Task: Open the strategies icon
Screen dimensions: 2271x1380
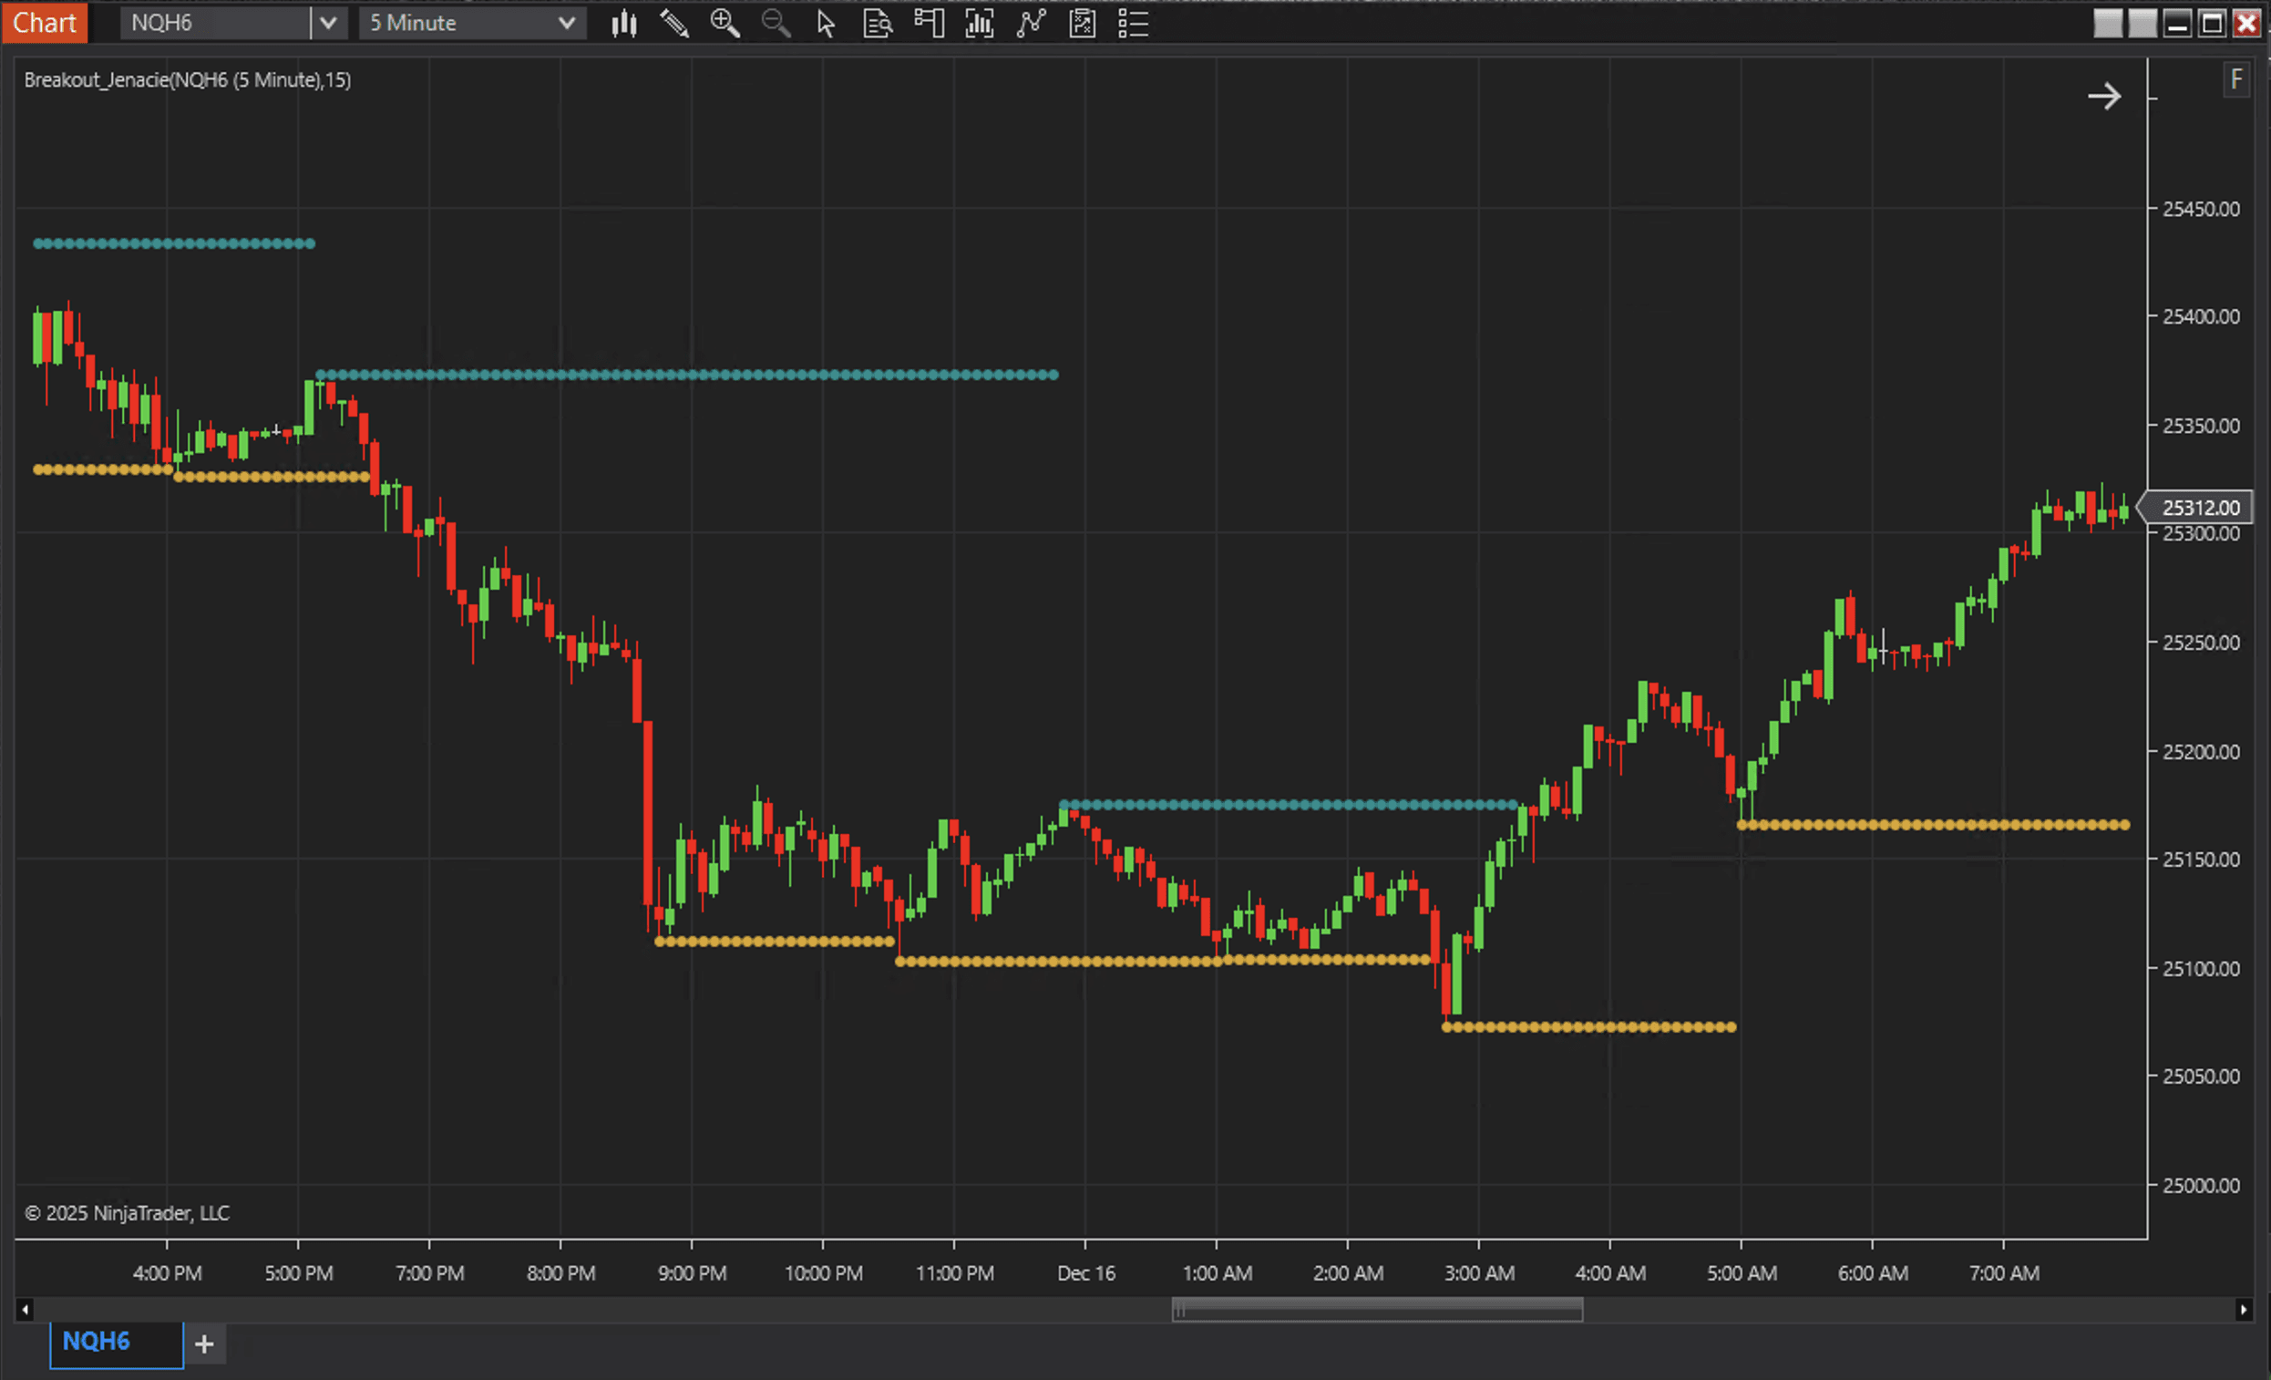Action: click(x=1082, y=24)
